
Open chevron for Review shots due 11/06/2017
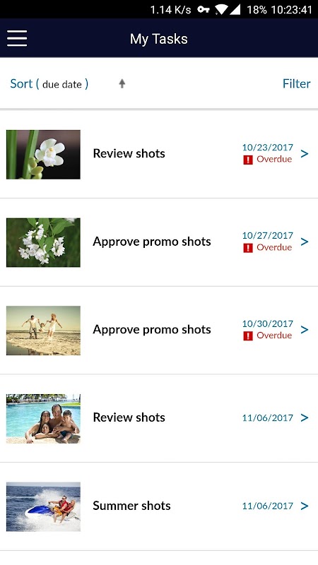[305, 417]
